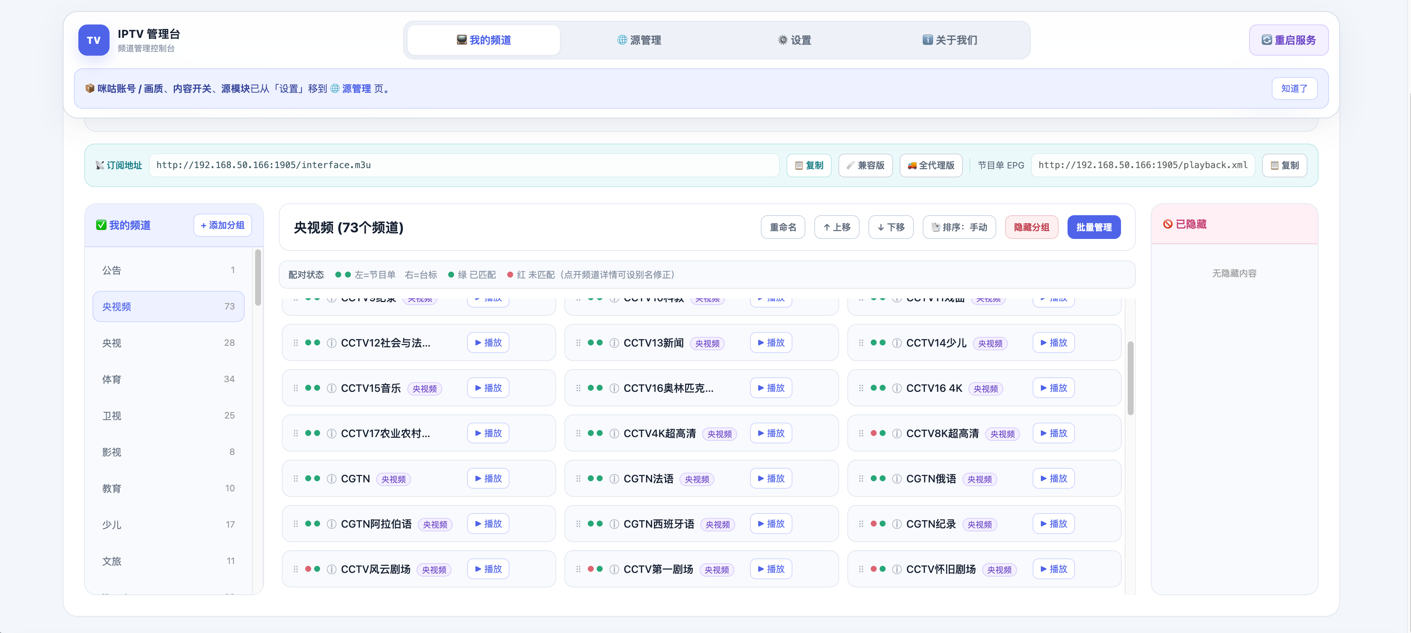Open info icon of CCTV怀旧剧场
The width and height of the screenshot is (1411, 633).
[x=897, y=570]
